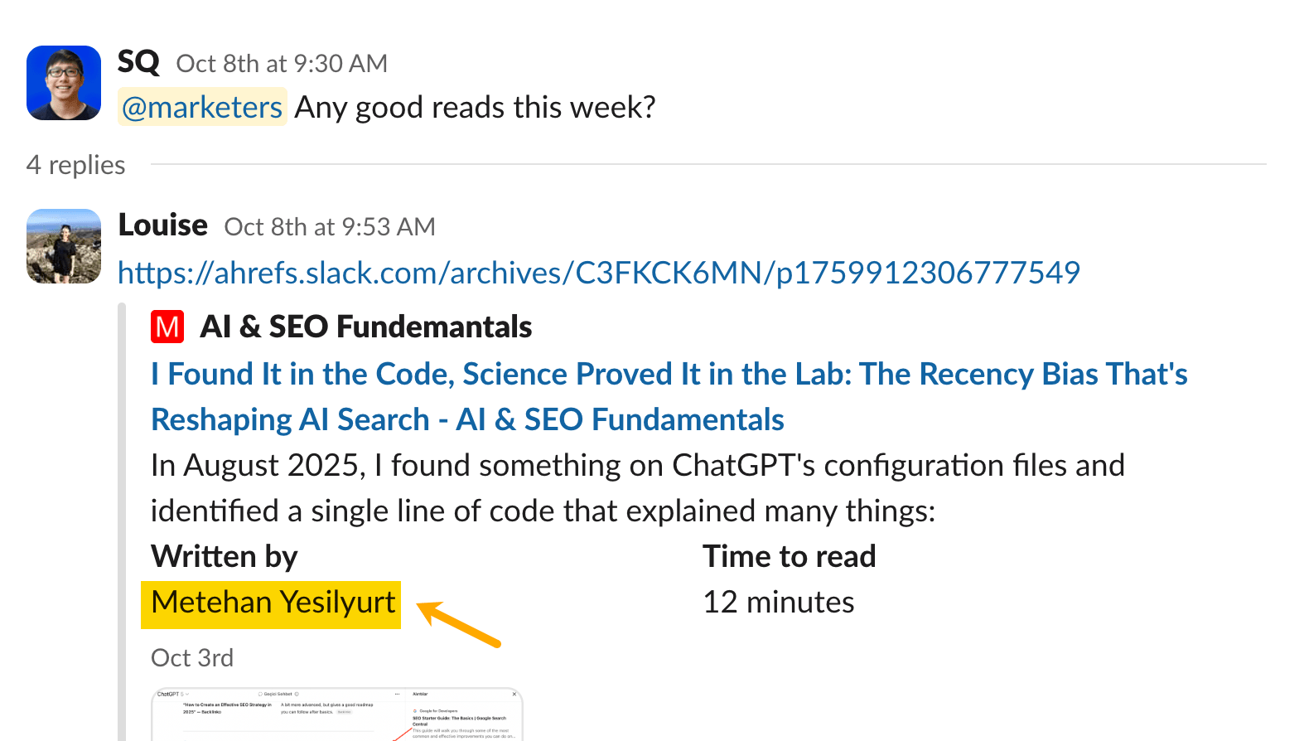Viewport: 1304px width, 741px height.
Task: Click the 4 replies thread label
Action: [x=76, y=165]
